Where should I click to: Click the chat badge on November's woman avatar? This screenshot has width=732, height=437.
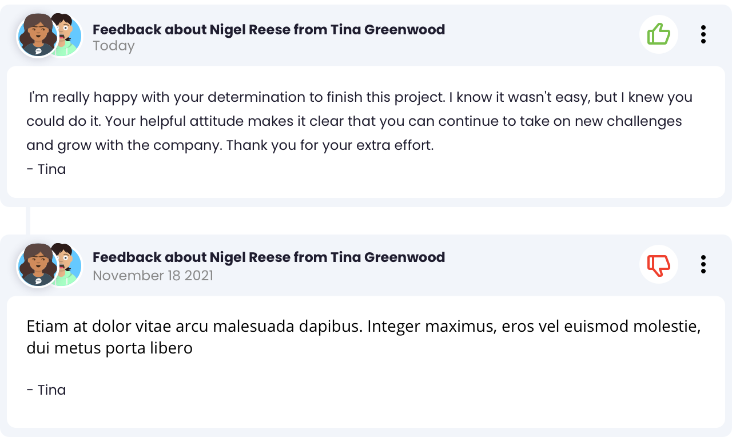click(x=38, y=281)
